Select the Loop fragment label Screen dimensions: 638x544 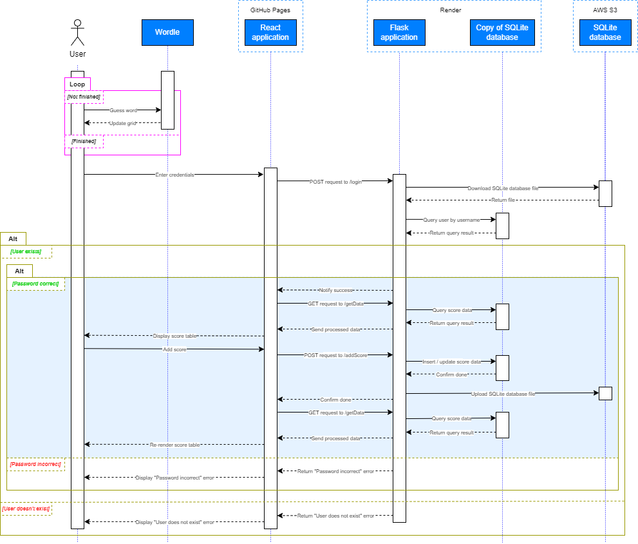[77, 84]
